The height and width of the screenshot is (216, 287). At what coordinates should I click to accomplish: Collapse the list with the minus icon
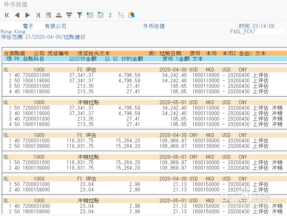pyautogui.click(x=100, y=15)
